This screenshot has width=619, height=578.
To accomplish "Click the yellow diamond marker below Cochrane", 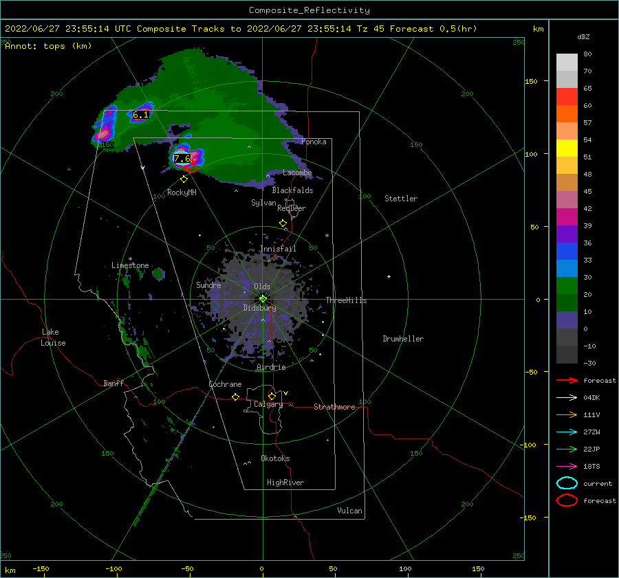I will click(x=235, y=397).
